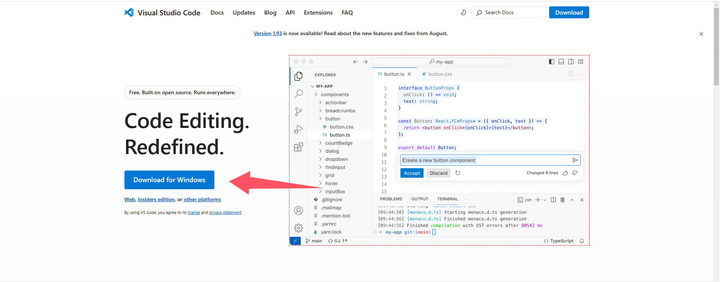Viewport: 720px width, 282px height.
Task: Click the notifications bell in status bar
Action: [x=582, y=241]
